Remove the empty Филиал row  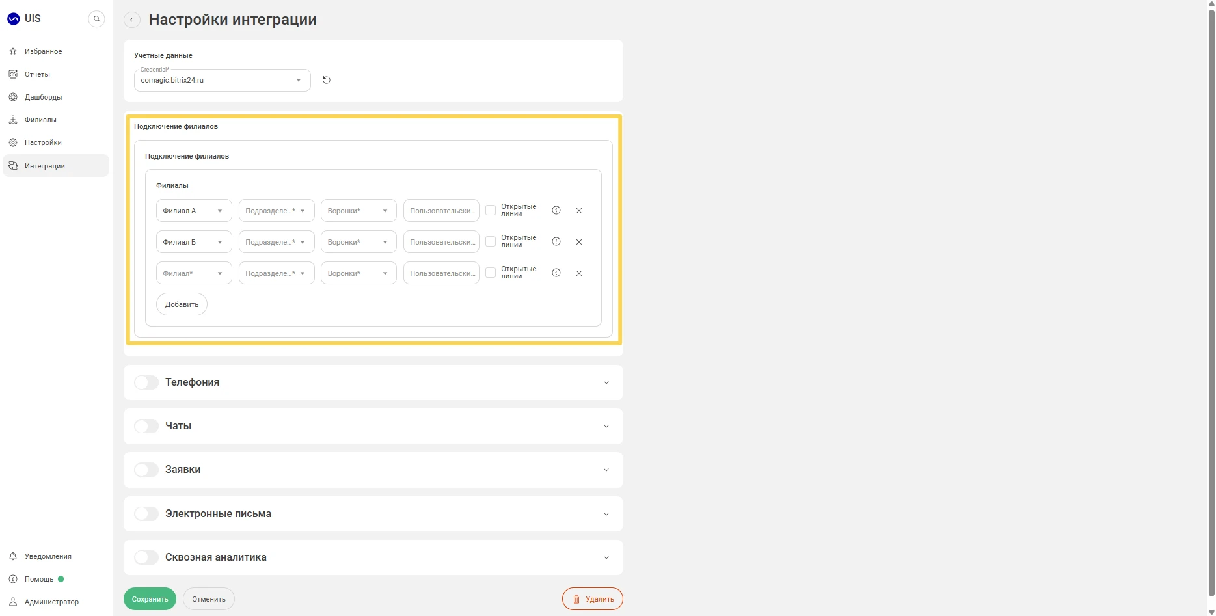(x=579, y=273)
